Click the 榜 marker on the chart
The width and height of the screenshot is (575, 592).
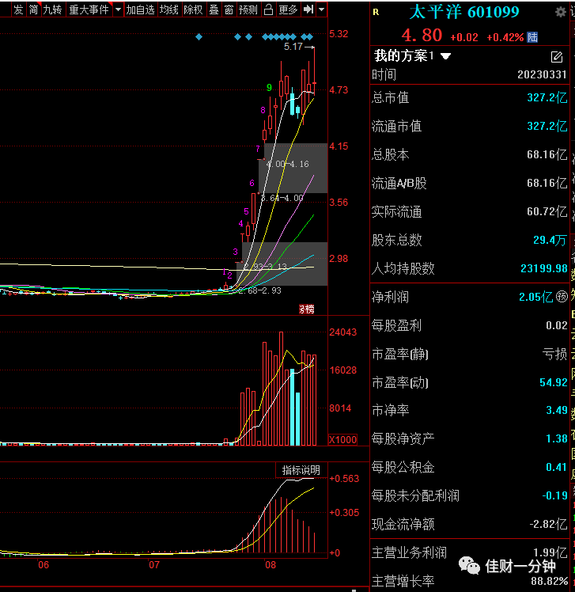(307, 309)
